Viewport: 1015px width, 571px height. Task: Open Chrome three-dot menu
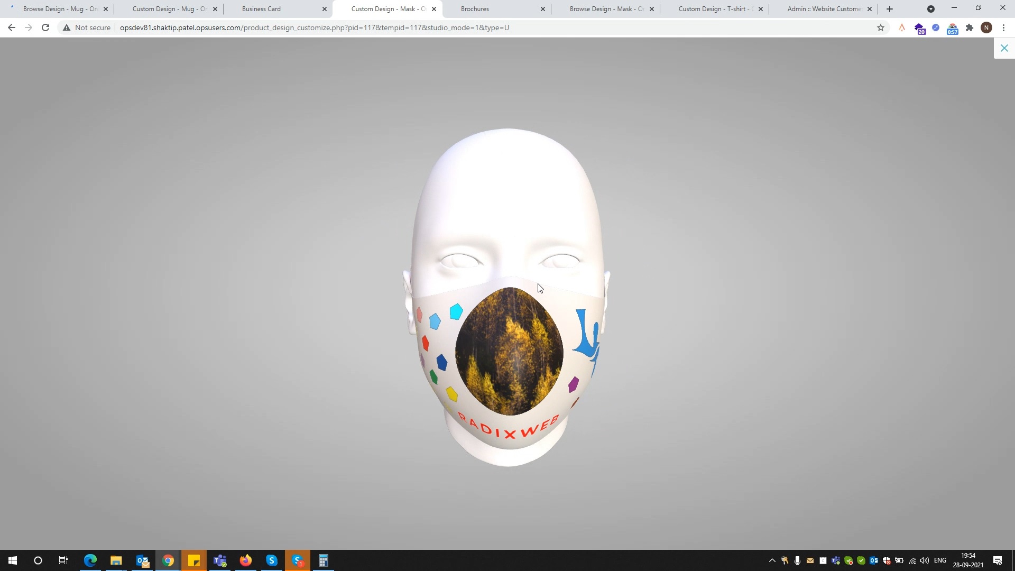tap(1003, 27)
